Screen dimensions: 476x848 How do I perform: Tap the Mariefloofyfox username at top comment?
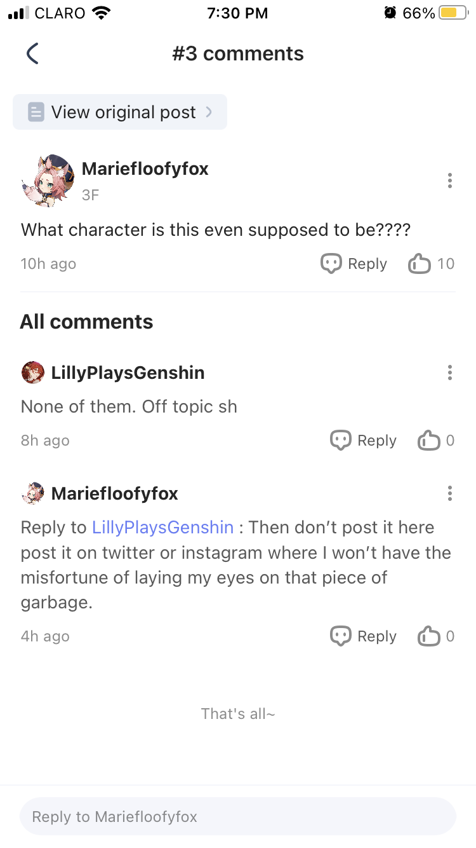pyautogui.click(x=145, y=169)
